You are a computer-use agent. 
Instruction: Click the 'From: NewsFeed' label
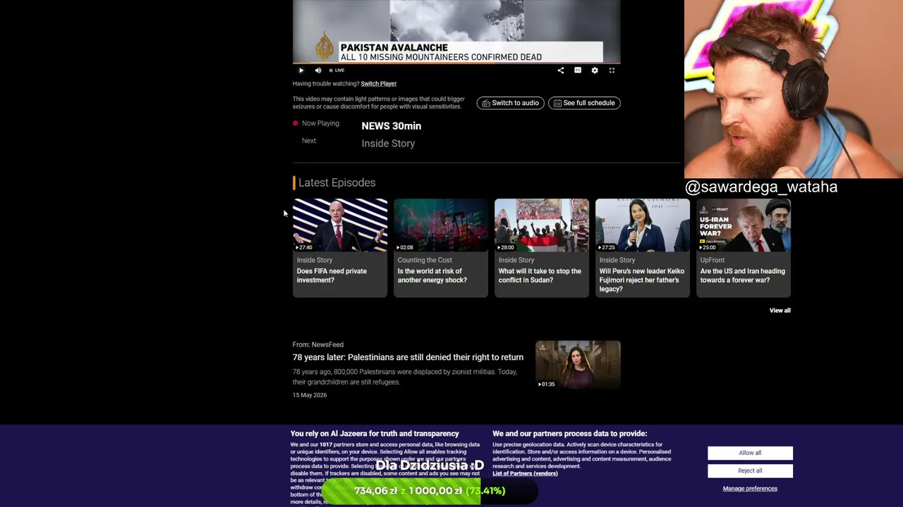(318, 345)
